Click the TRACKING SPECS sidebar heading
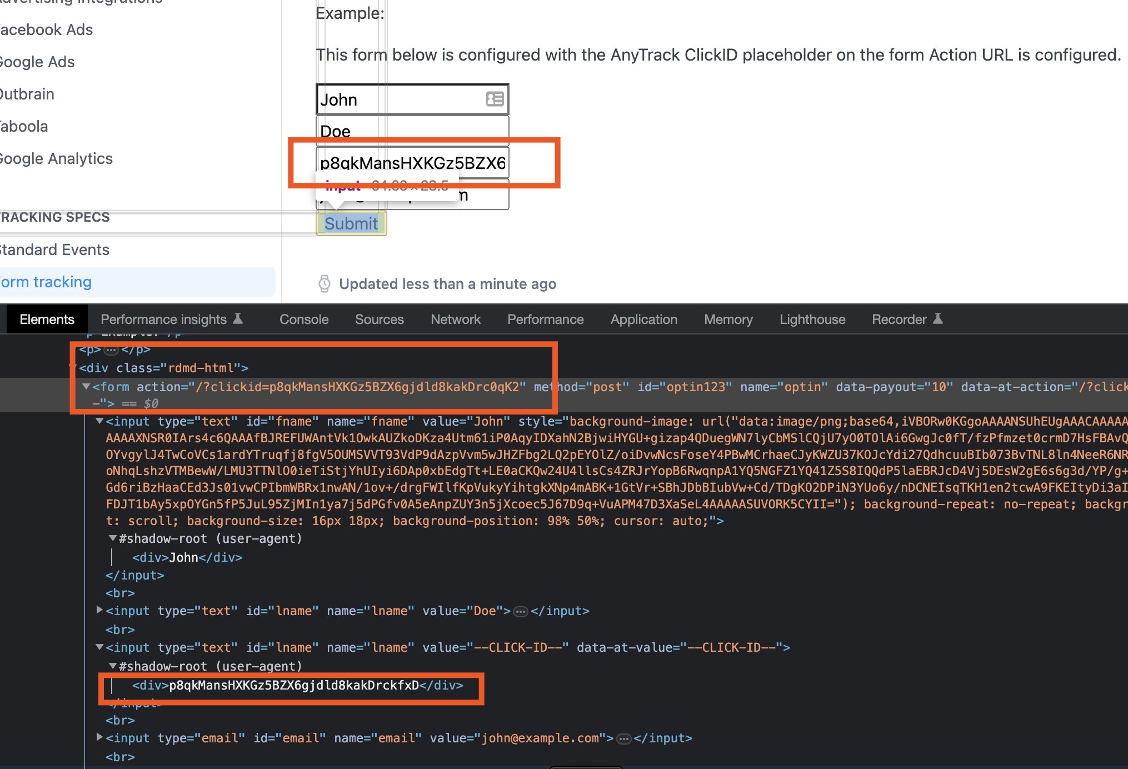 tap(55, 217)
